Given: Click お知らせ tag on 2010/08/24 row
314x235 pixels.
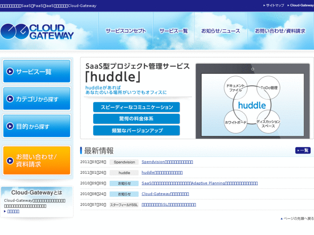Looking at the screenshot, I should tap(124, 194).
